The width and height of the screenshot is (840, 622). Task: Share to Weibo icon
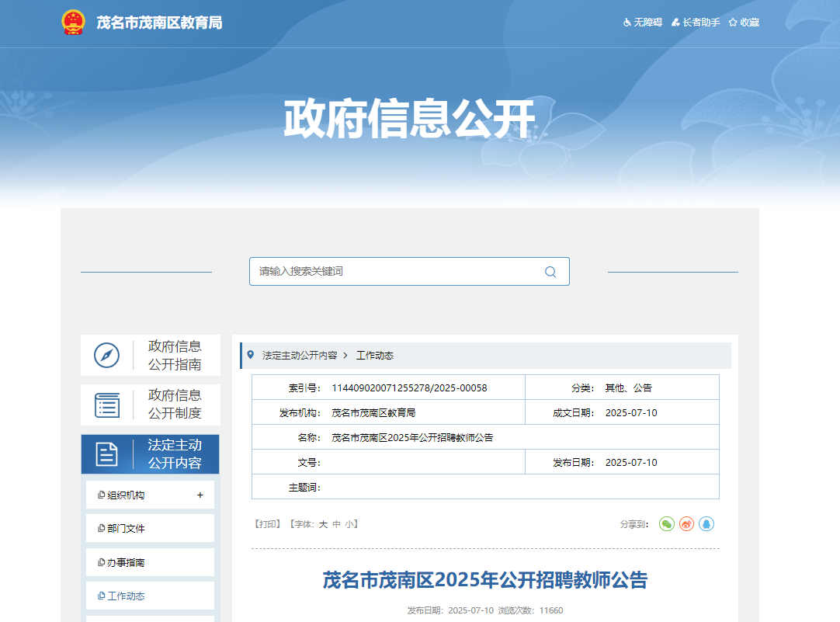(686, 524)
